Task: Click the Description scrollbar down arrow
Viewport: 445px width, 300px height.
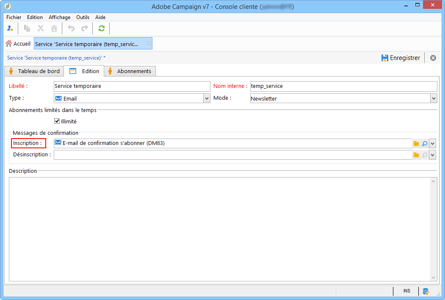Action: tap(434, 277)
